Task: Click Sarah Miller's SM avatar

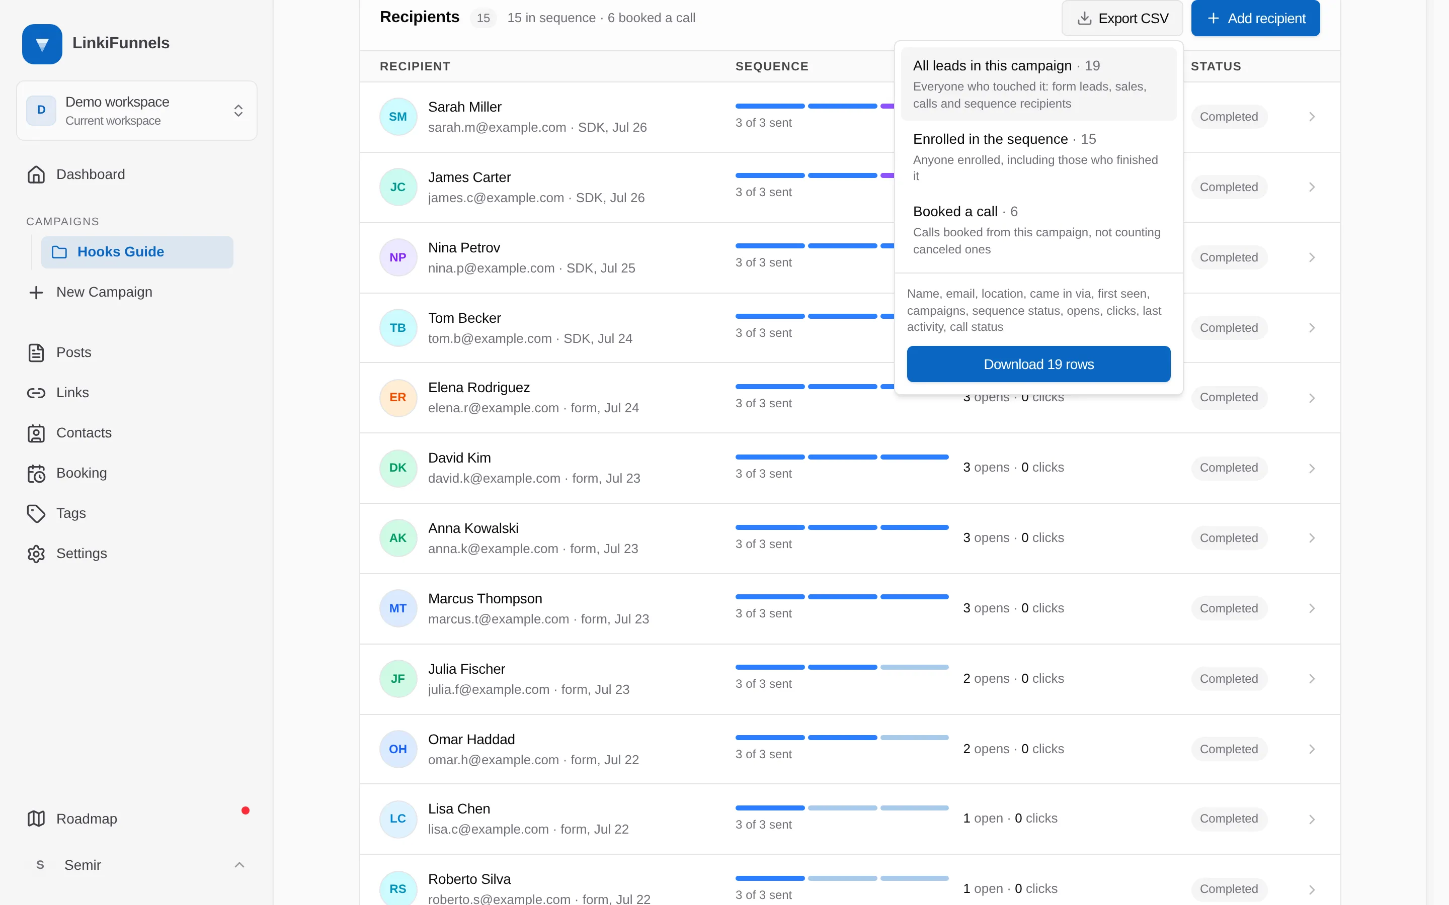Action: click(x=398, y=117)
